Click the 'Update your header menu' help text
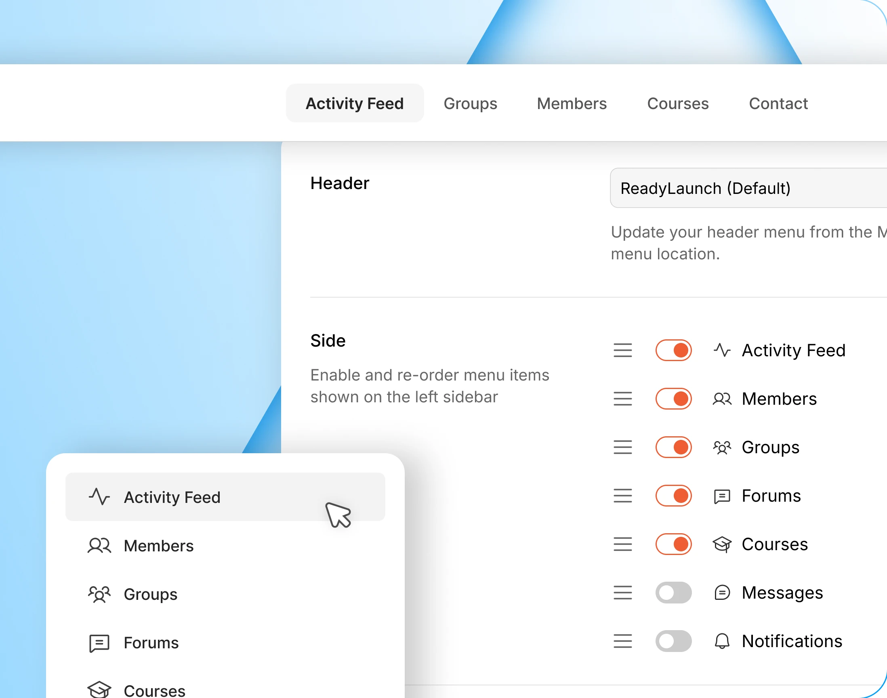The image size is (887, 698). click(x=748, y=243)
